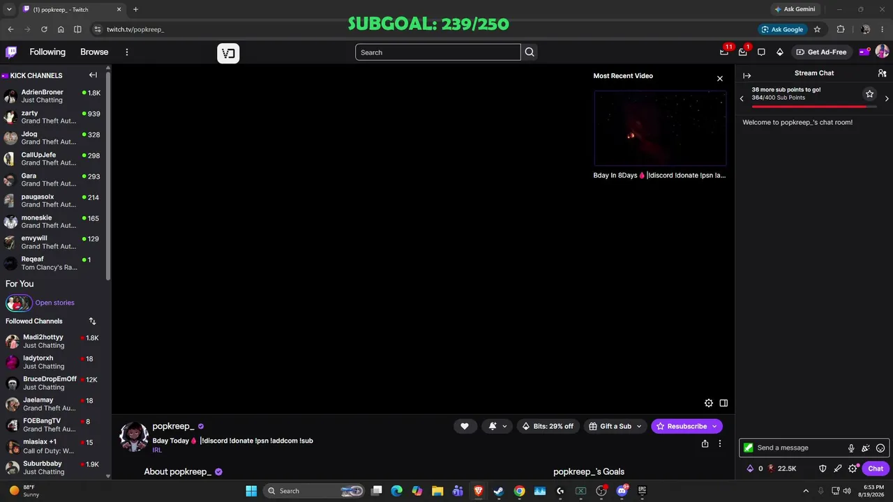Select the popkreep_ Twitch browser tab
Image resolution: width=893 pixels, height=502 pixels.
pyautogui.click(x=72, y=9)
